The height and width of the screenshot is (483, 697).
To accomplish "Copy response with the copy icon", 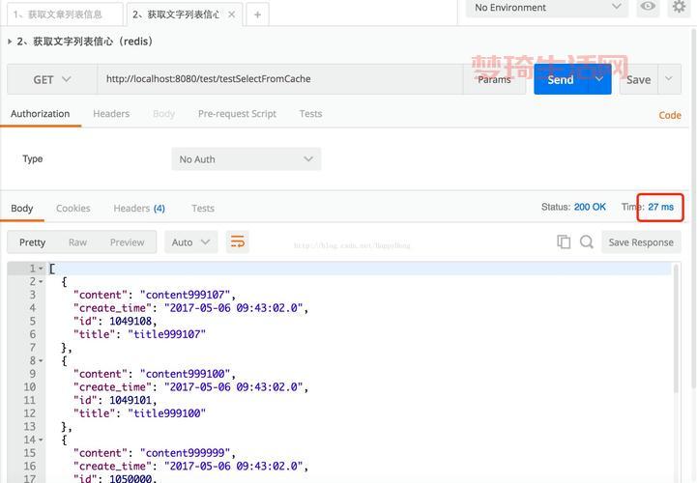I will click(x=564, y=241).
